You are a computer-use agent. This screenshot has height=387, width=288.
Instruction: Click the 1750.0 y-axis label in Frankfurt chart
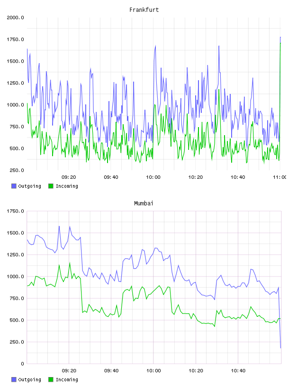(x=15, y=39)
